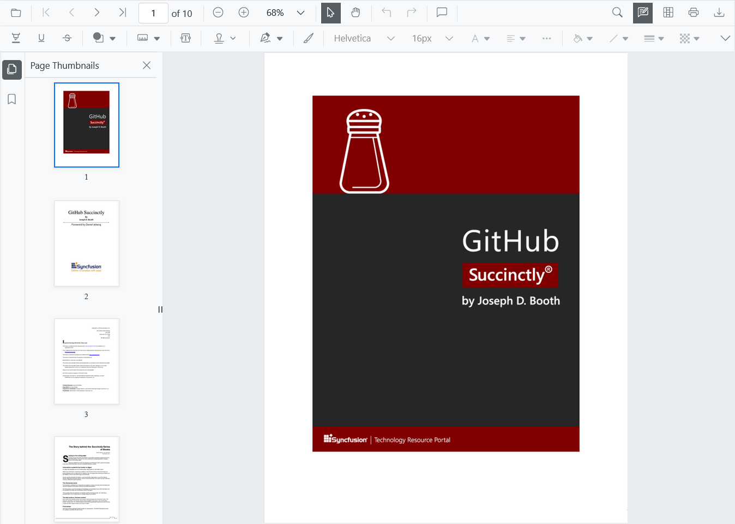
Task: Add a comment with the speech bubble icon
Action: click(442, 13)
